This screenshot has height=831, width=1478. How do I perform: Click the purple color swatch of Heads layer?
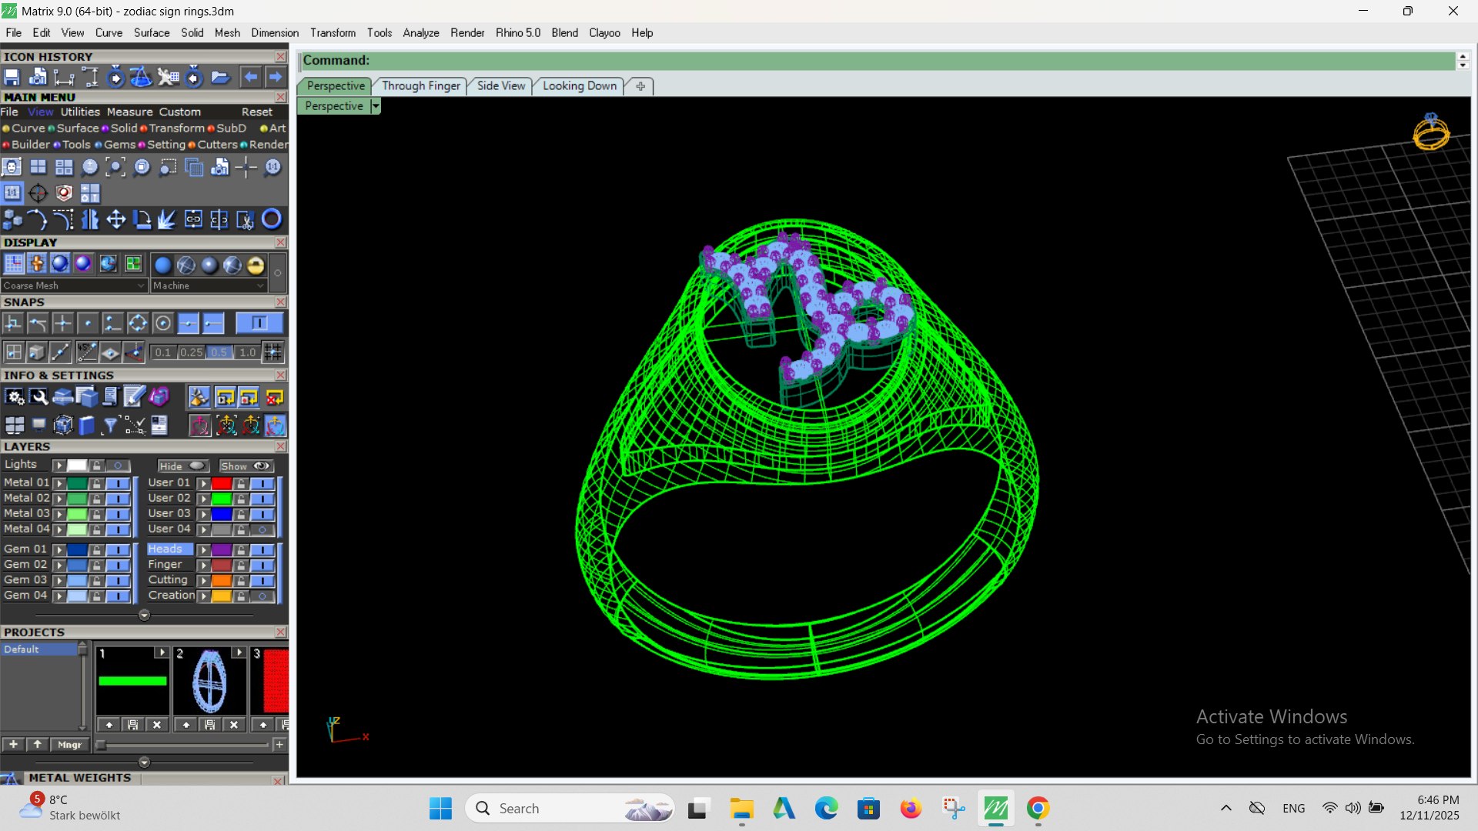(x=222, y=550)
